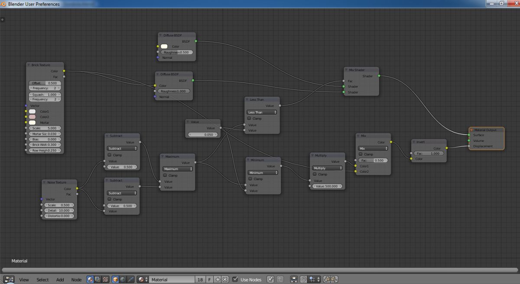The width and height of the screenshot is (520, 284).
Task: Click the Multiply Value 500.000 field
Action: click(328, 186)
